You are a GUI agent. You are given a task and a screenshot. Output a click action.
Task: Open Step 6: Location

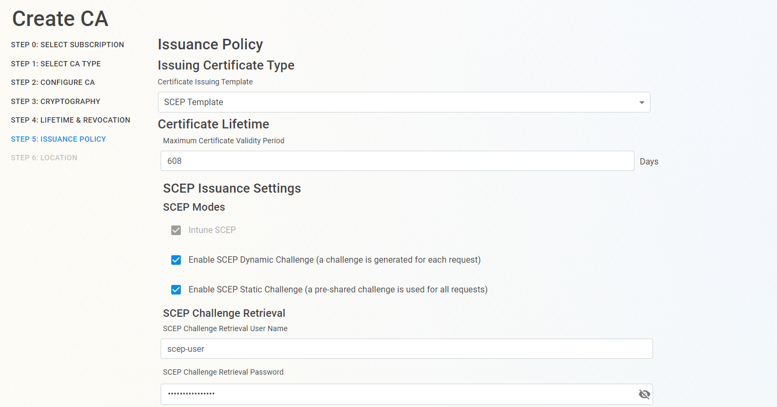point(44,158)
